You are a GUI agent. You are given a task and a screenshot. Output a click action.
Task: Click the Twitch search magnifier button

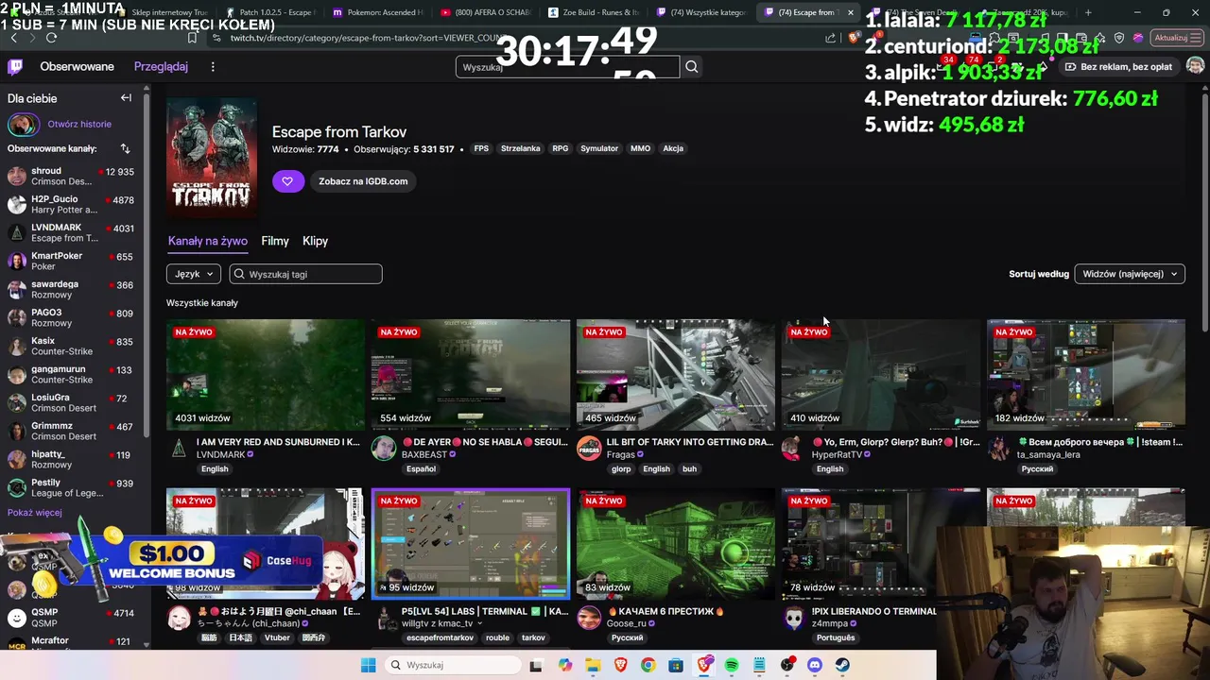click(x=692, y=66)
